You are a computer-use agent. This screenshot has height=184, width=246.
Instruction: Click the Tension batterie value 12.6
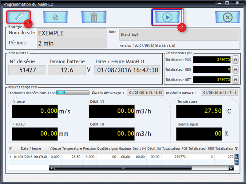67,70
